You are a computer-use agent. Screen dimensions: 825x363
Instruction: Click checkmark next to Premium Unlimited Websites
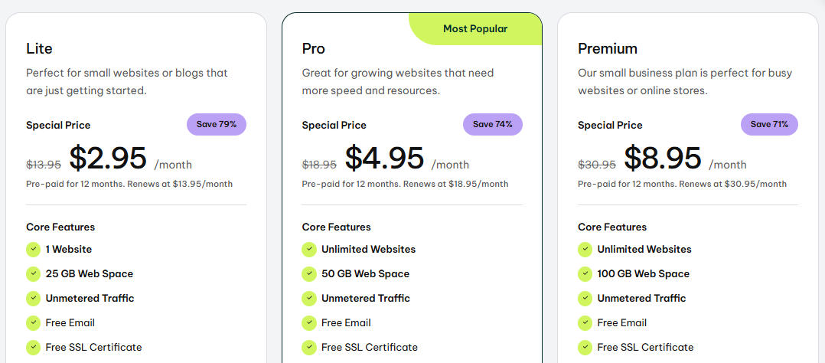pyautogui.click(x=585, y=249)
